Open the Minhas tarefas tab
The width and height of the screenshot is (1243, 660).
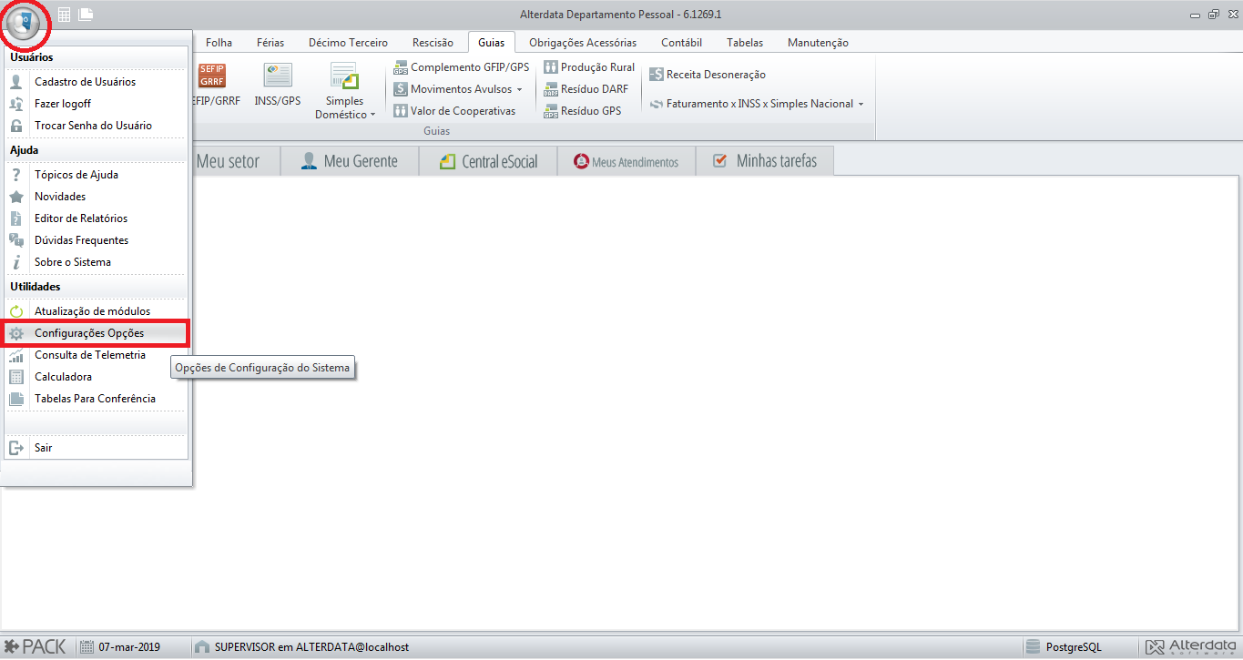pyautogui.click(x=765, y=161)
